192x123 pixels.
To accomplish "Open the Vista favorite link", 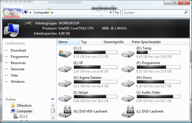I will [x=14, y=75].
